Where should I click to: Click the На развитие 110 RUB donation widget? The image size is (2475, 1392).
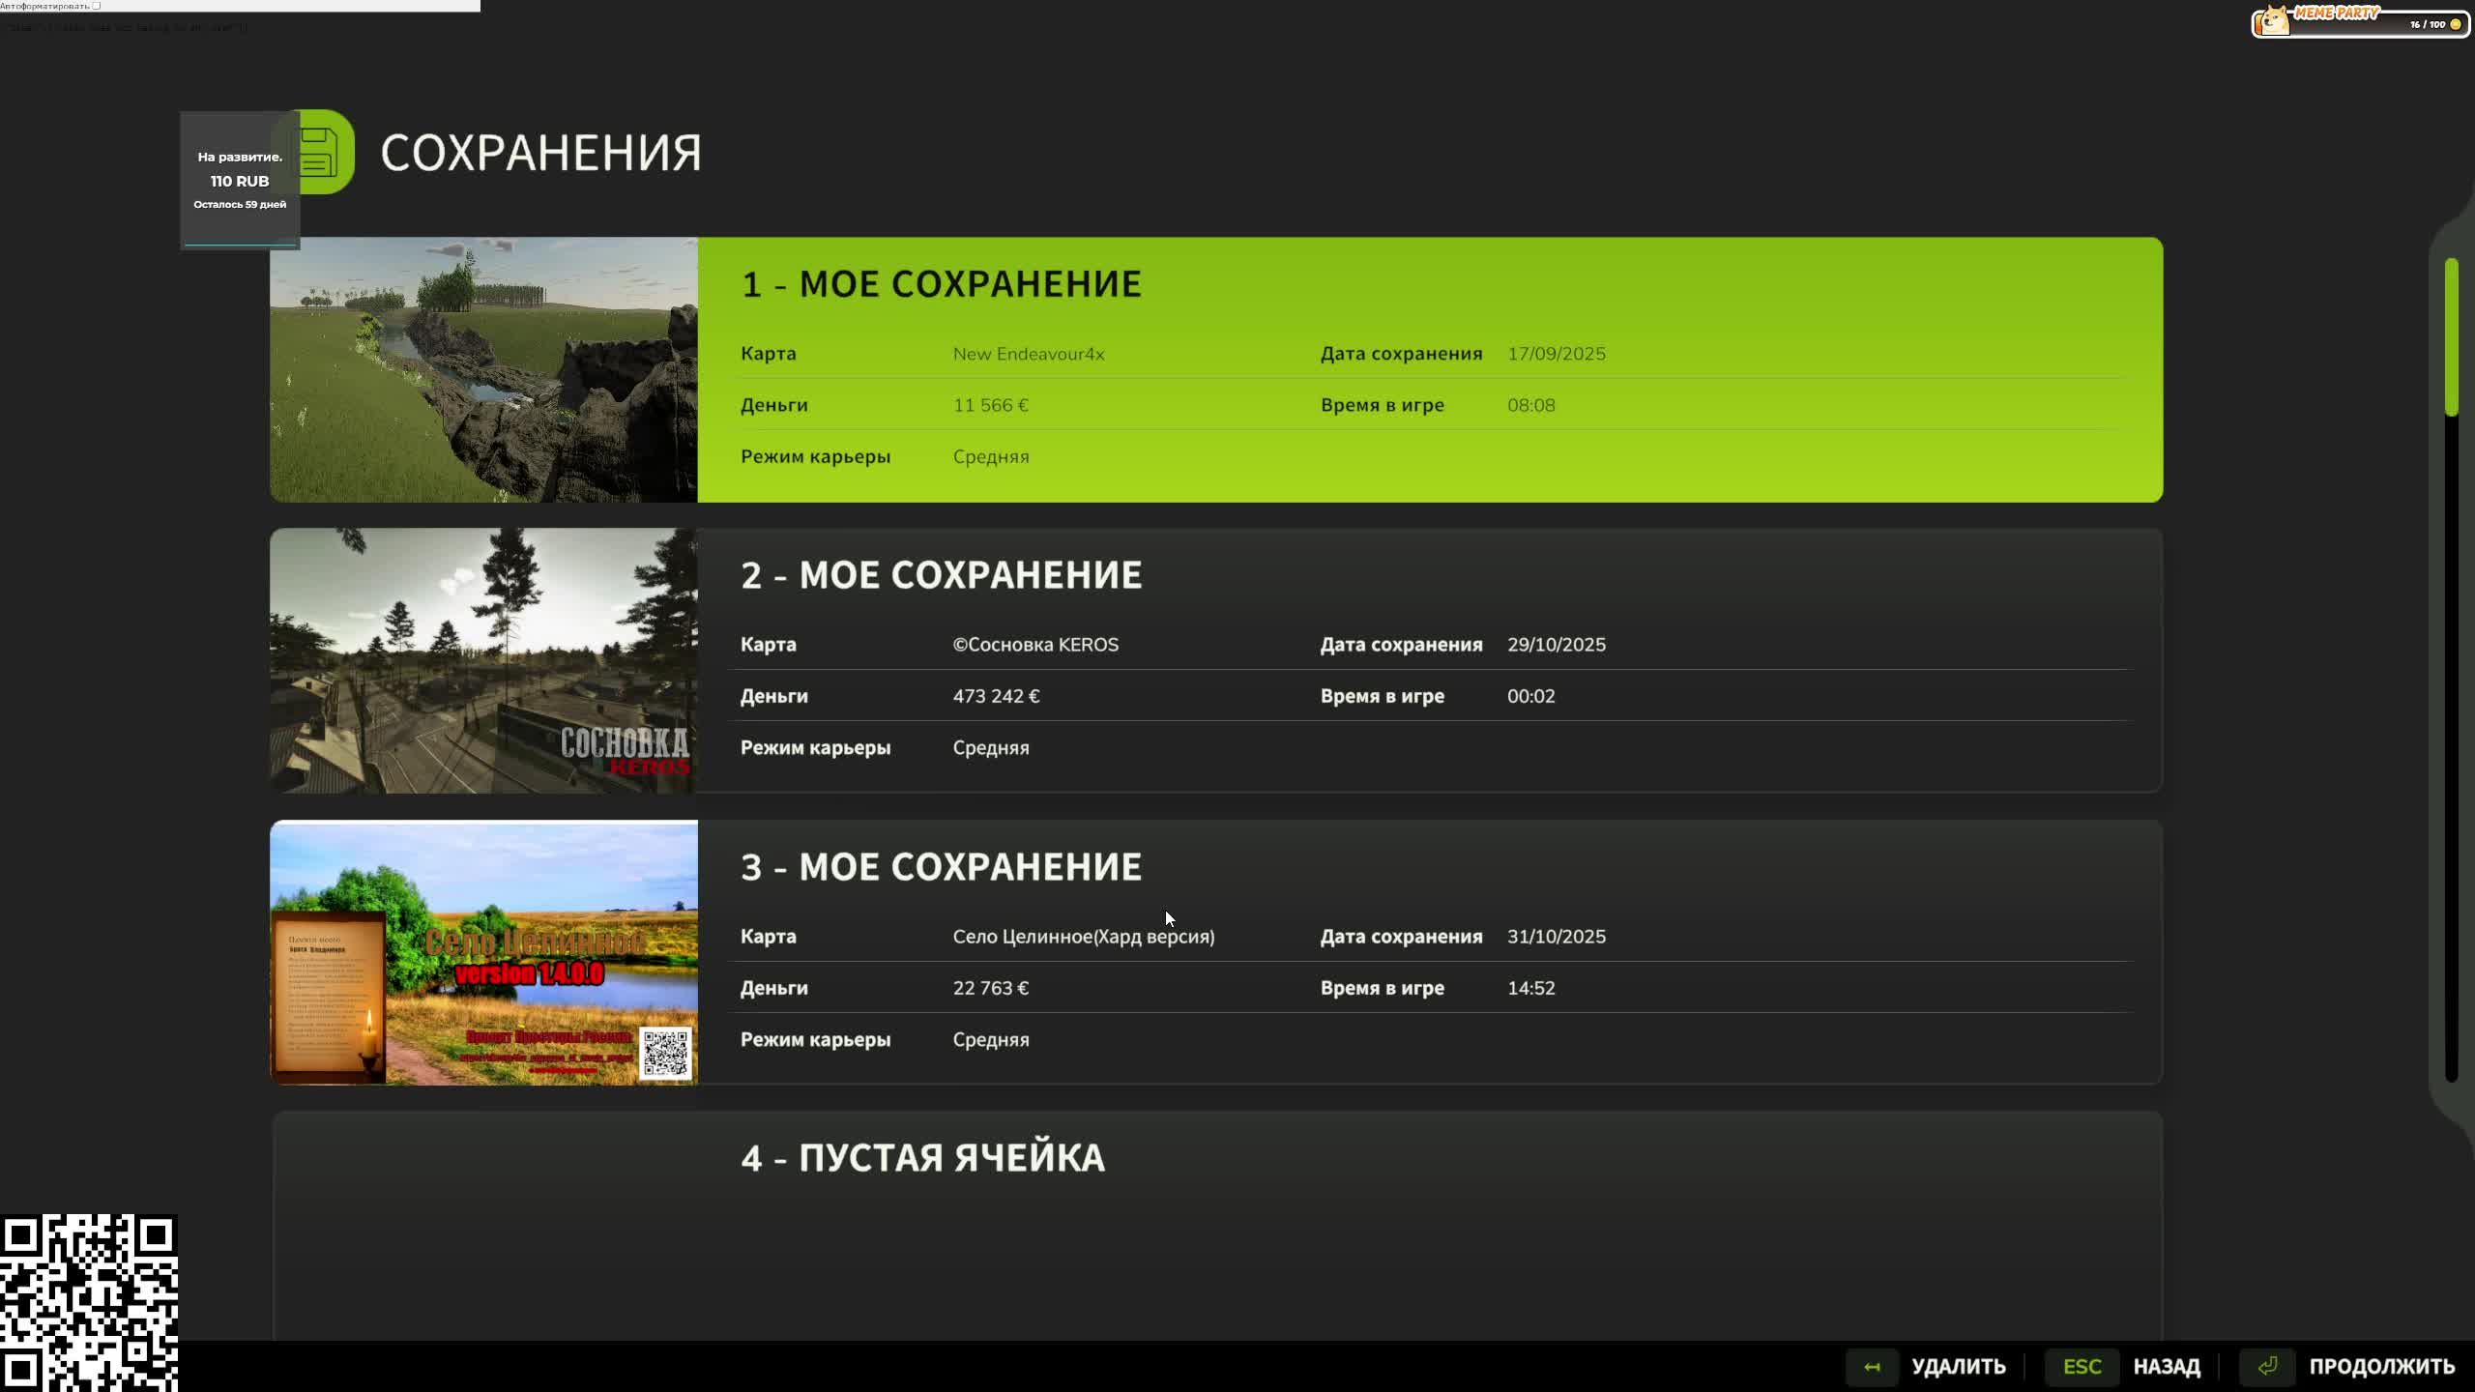pos(239,180)
